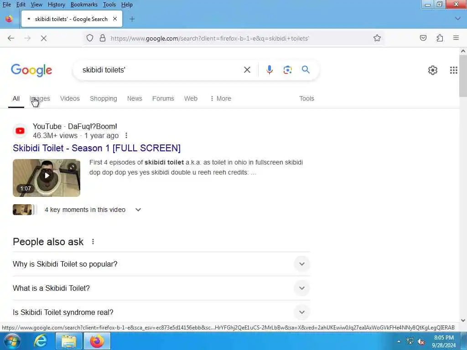Switch to Videos results tab
467x350 pixels.
70,98
